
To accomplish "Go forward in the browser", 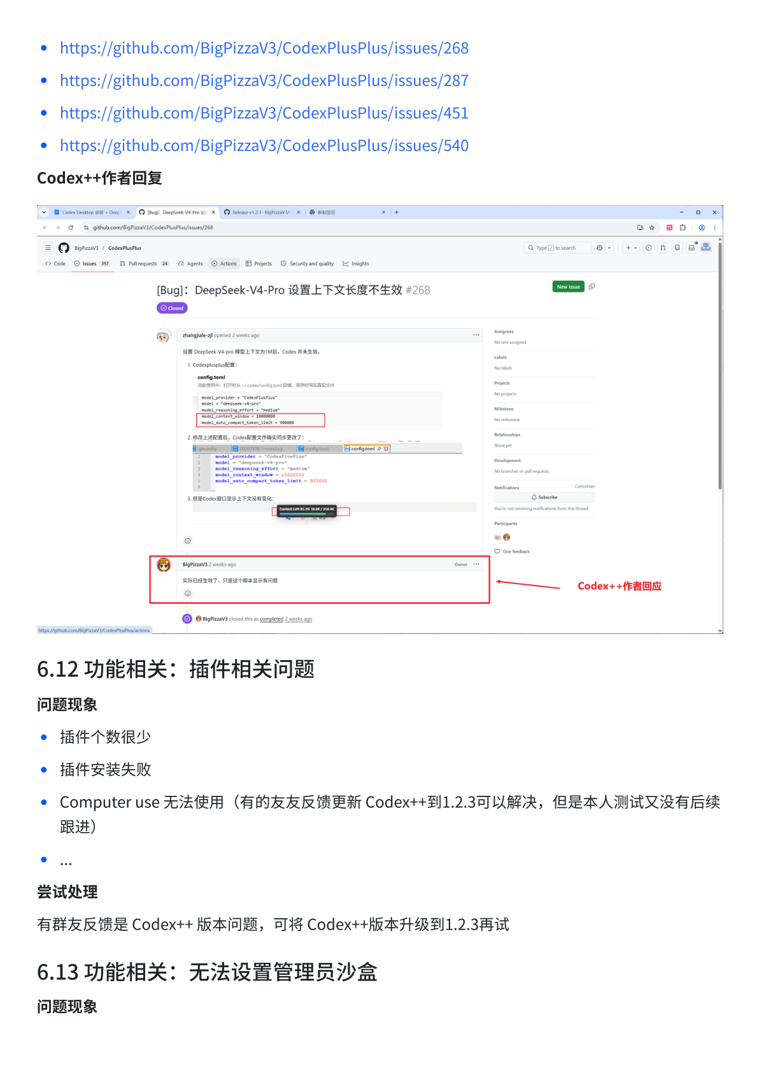I will point(58,227).
